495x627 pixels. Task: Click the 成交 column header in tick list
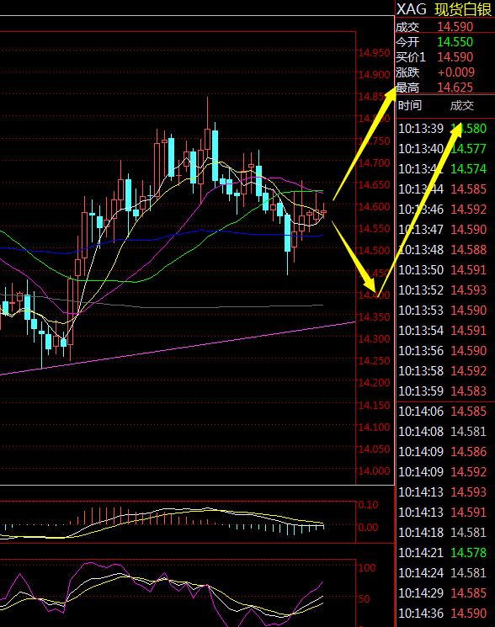[x=462, y=105]
